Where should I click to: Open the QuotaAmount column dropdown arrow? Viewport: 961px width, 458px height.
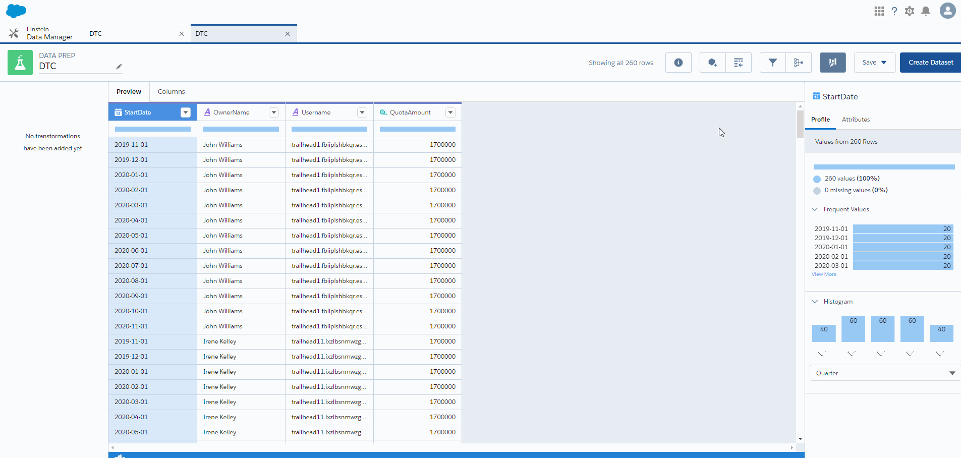point(450,112)
